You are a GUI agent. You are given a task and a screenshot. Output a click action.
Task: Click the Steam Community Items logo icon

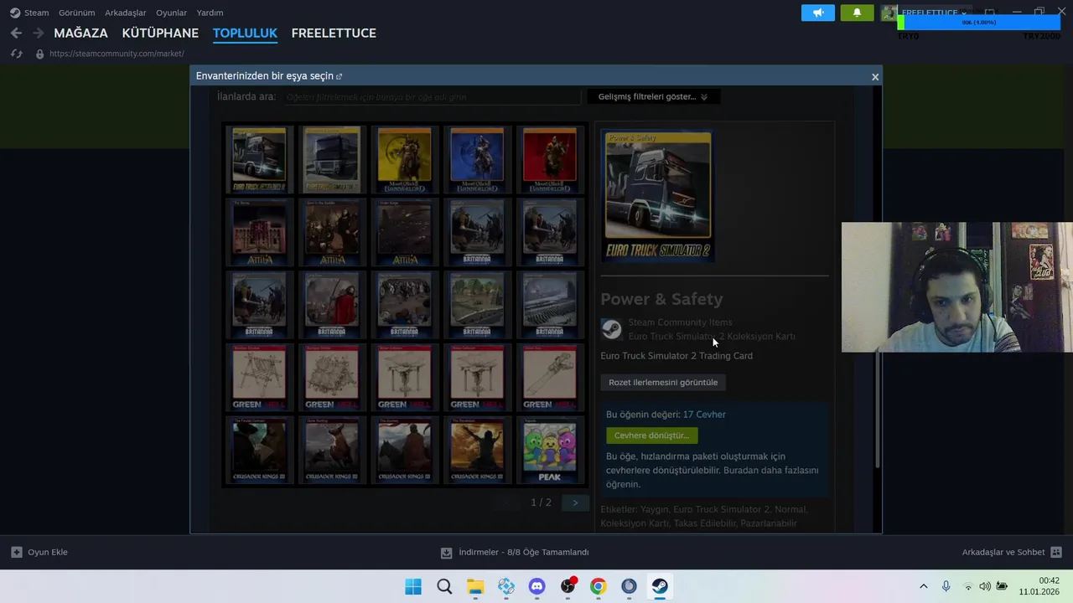pos(611,329)
